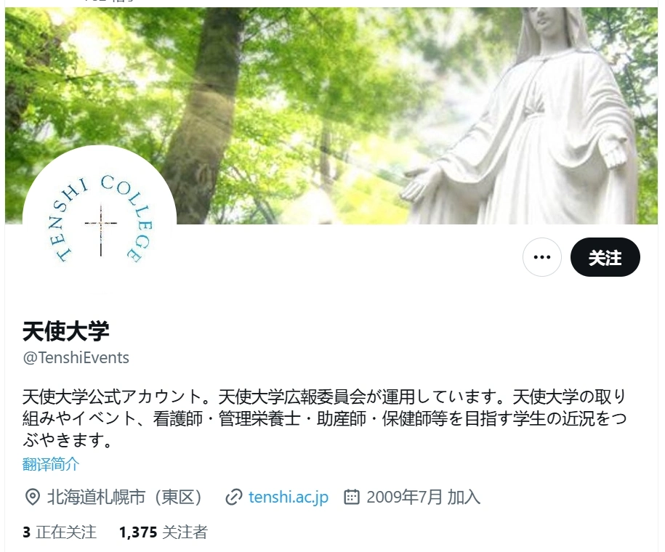Click the cross symbol inside the avatar logo
This screenshot has height=552, width=665.
click(x=101, y=230)
